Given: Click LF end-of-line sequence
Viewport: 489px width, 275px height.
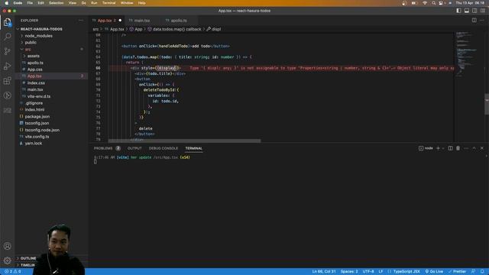Looking at the screenshot, I should 381,271.
